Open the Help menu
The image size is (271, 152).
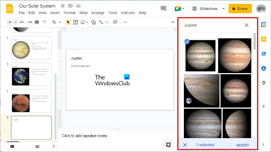coord(142,13)
